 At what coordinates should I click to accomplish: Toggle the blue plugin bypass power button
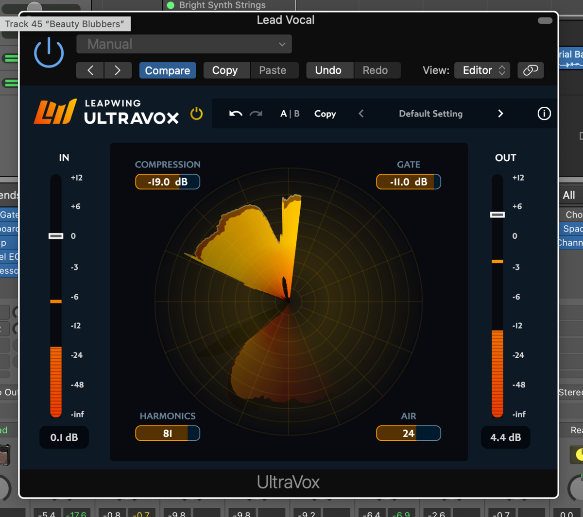[x=49, y=53]
